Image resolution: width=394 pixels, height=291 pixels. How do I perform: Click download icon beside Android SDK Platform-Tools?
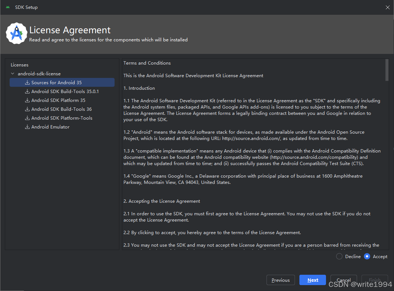pyautogui.click(x=27, y=118)
